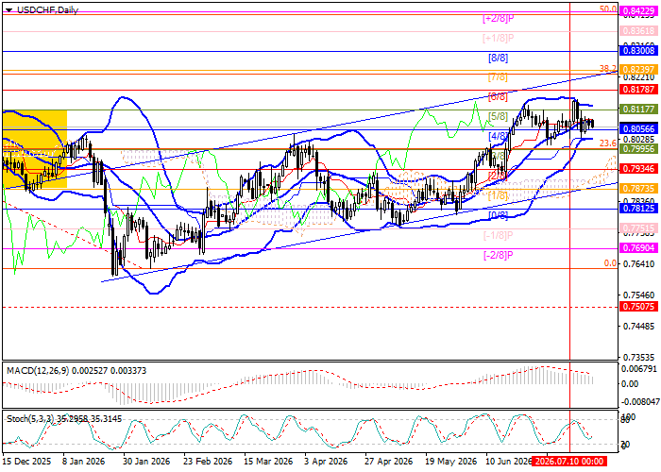Select the [-2/8]P Murrey level label
This screenshot has height=472, width=661.
(498, 255)
